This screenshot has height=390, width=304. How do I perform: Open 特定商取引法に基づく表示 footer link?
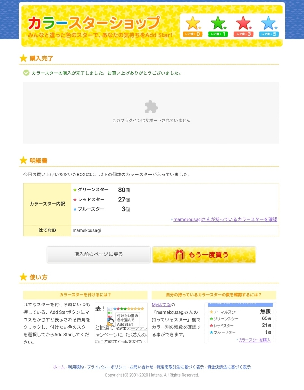(180, 367)
